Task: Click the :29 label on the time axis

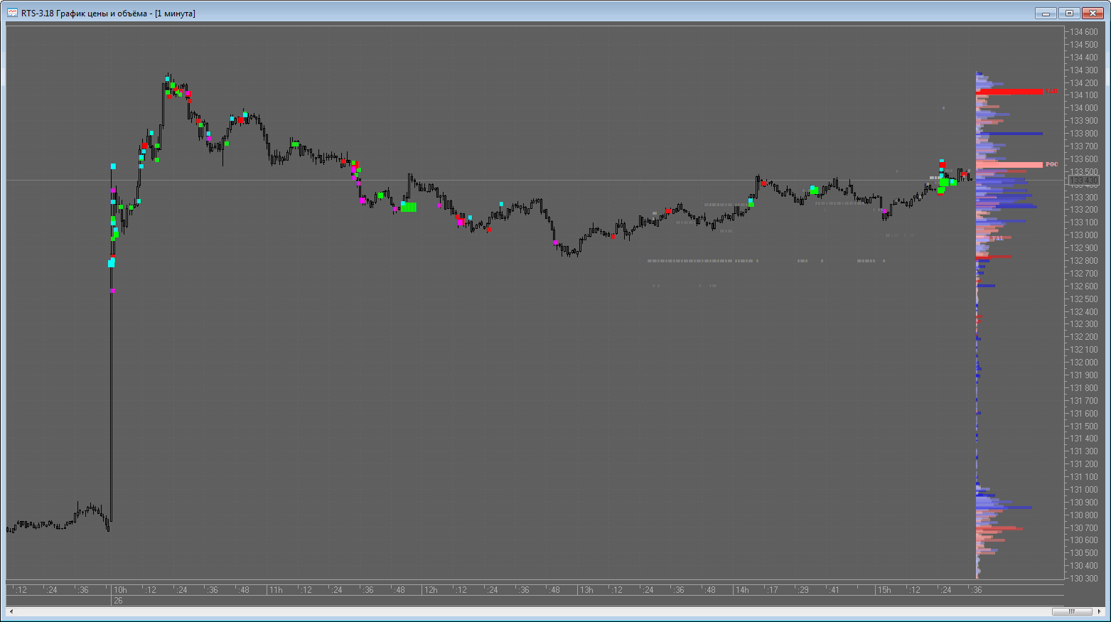Action: tap(803, 590)
